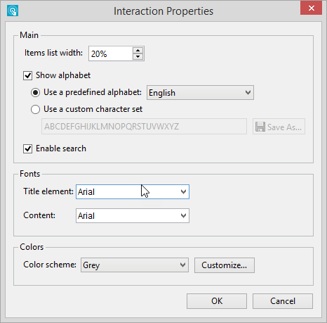Expand the Title element font dropdown
Screen dimensions: 327x323
point(133,191)
